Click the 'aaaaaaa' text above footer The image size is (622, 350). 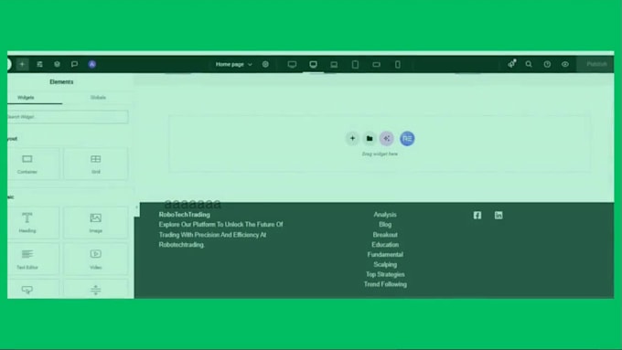192,204
